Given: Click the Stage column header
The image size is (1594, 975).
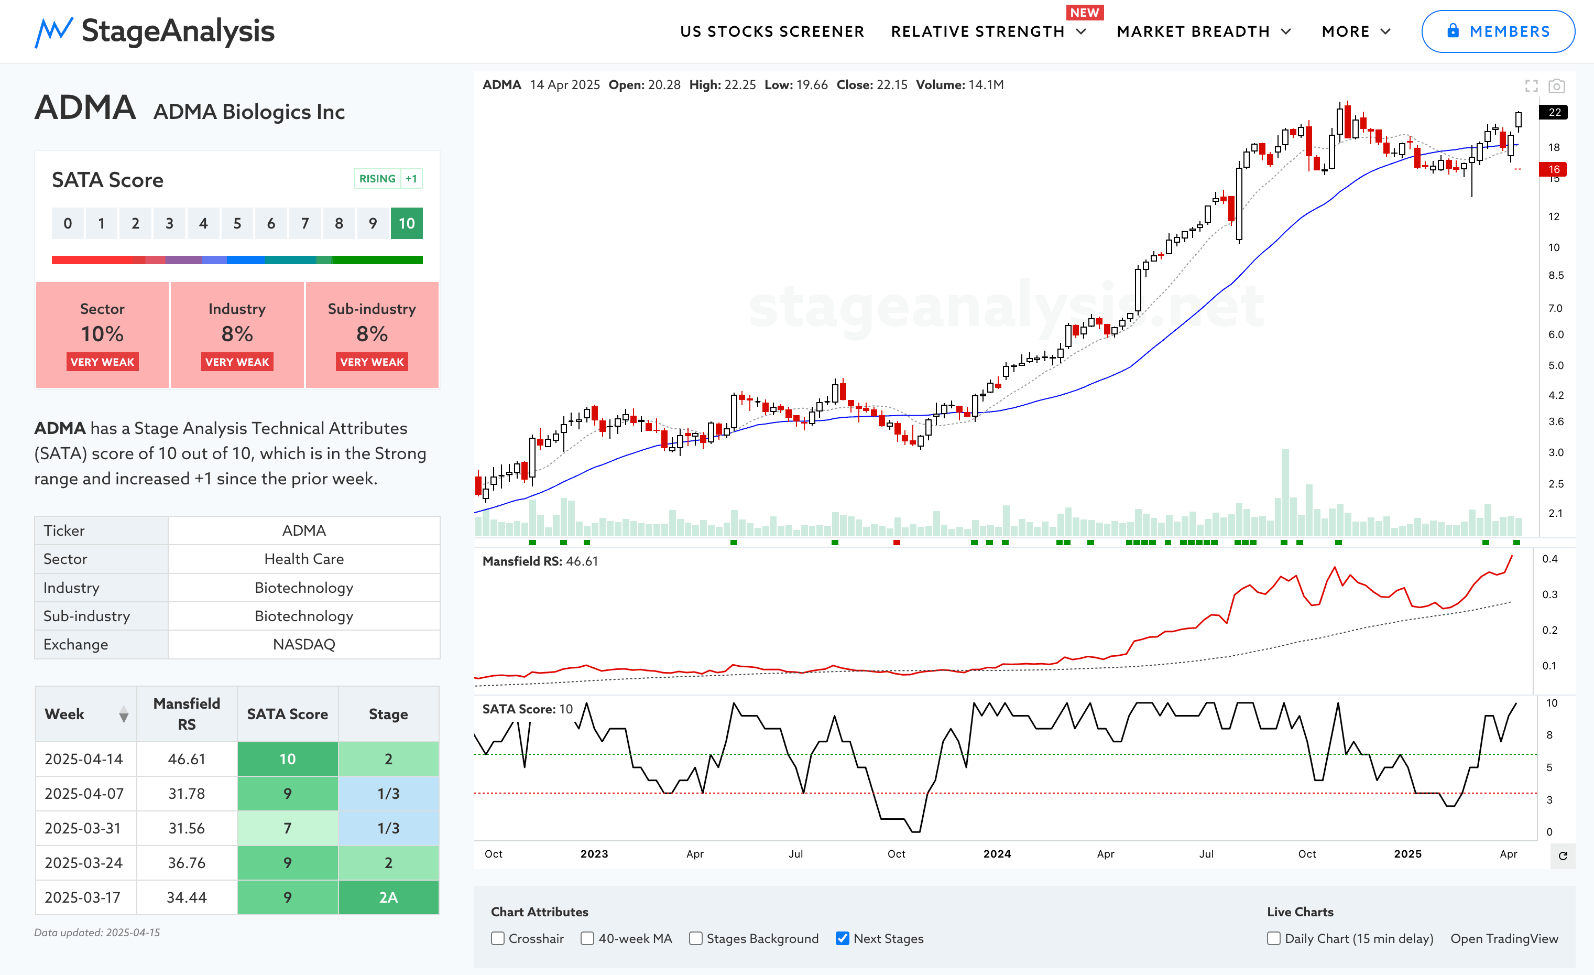Looking at the screenshot, I should [388, 713].
